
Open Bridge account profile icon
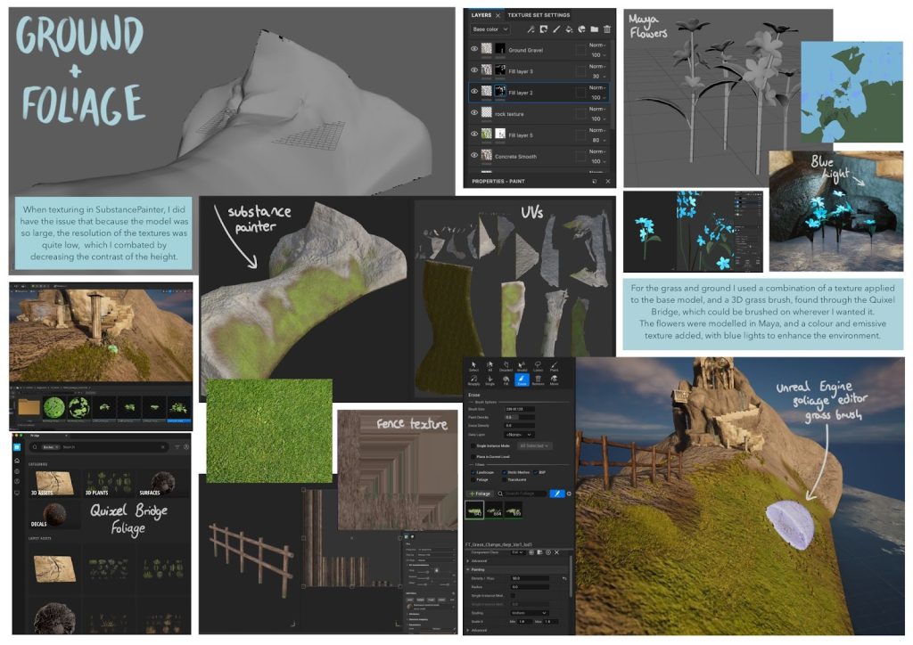point(186,446)
